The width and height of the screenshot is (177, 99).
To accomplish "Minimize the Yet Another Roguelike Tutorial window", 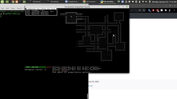I will 119,7.
